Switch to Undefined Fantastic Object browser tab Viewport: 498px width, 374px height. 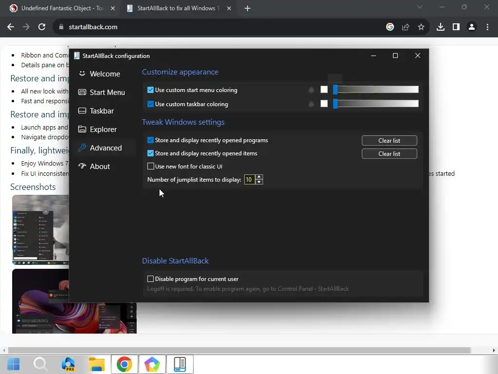point(62,8)
